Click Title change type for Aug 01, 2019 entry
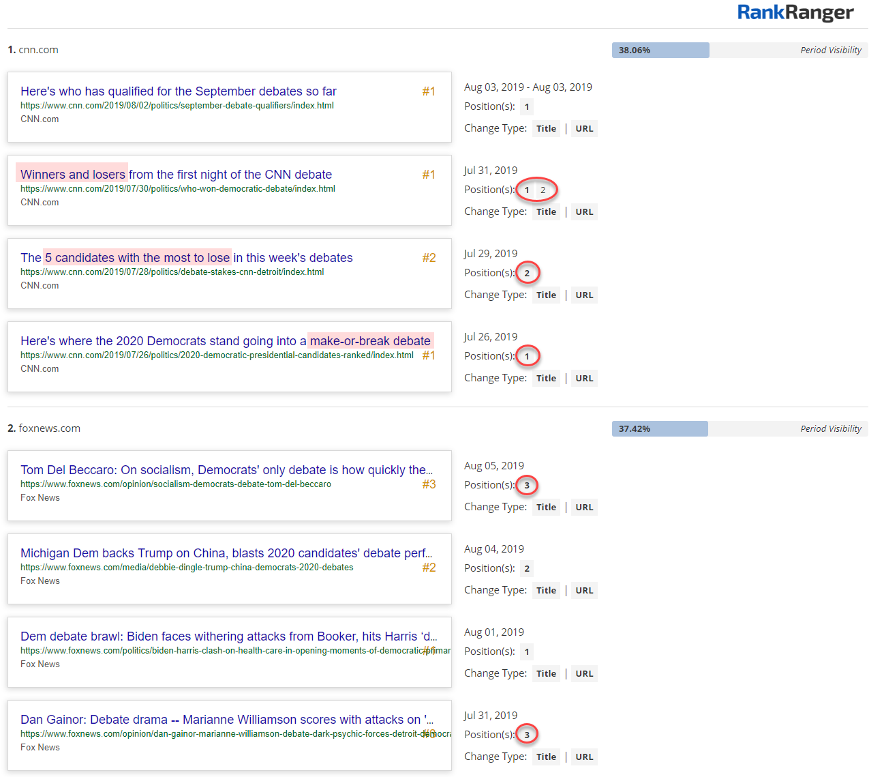 click(x=546, y=673)
